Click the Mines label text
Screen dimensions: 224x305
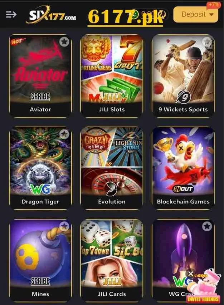40,294
